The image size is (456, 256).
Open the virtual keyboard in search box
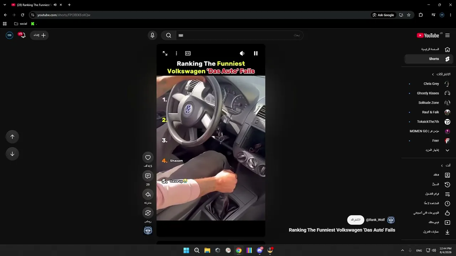click(181, 35)
